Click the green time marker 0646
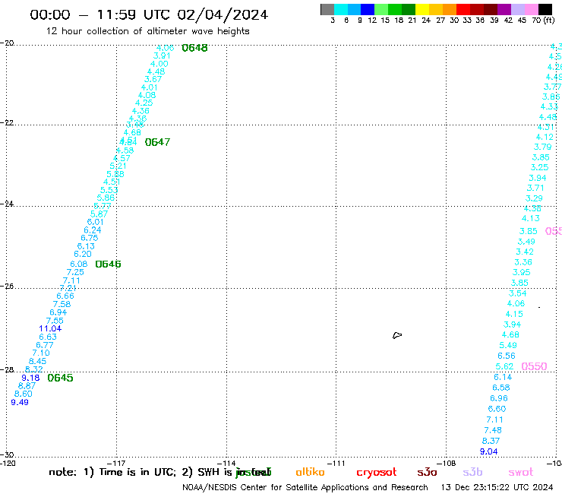This screenshot has height=494, width=562. click(109, 264)
